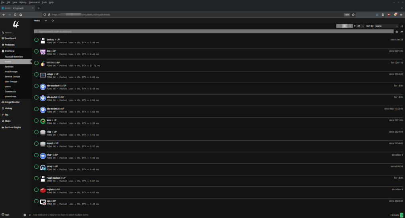Open the Tactical Overview link
405x218 pixels.
[x=14, y=57]
